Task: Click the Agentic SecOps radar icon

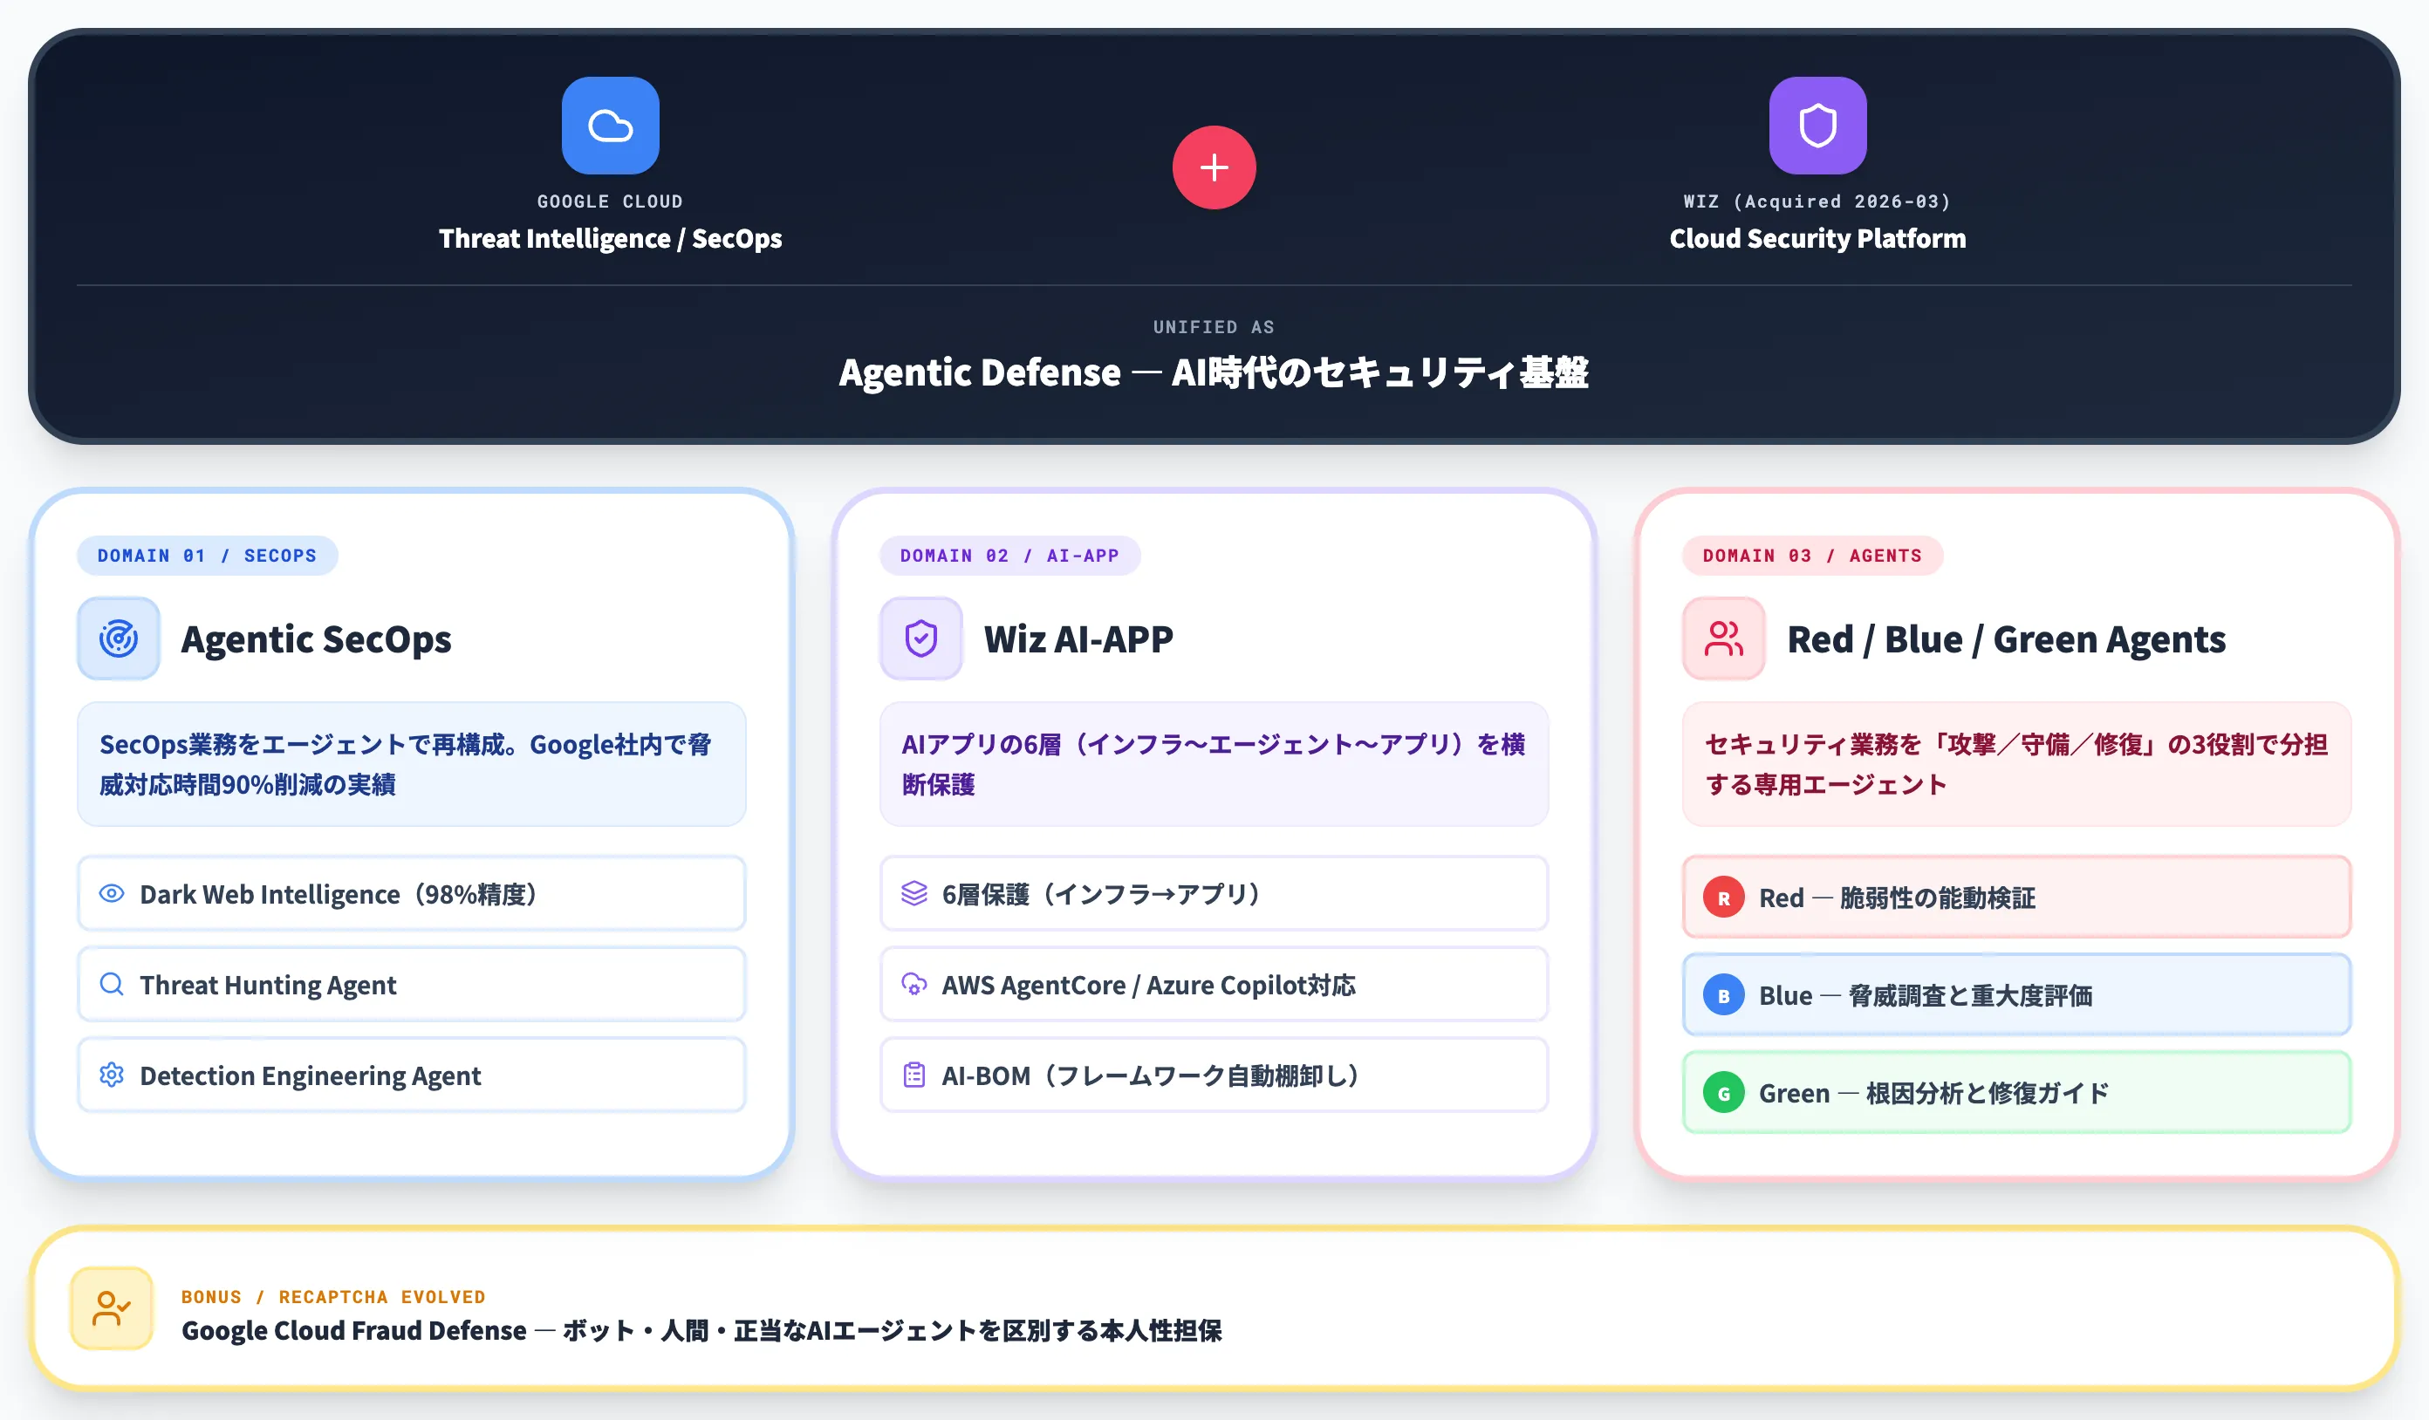Action: (119, 638)
